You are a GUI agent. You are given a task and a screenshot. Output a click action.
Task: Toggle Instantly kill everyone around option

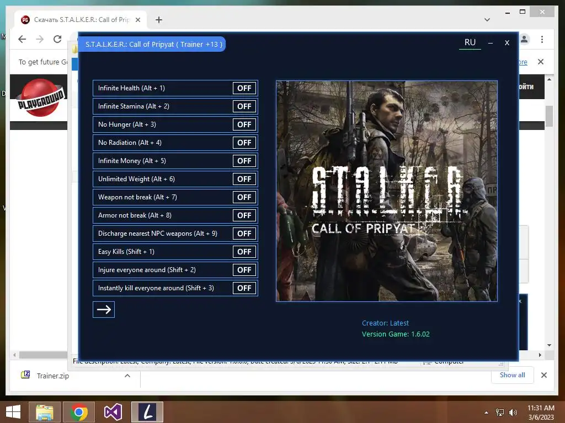point(244,288)
